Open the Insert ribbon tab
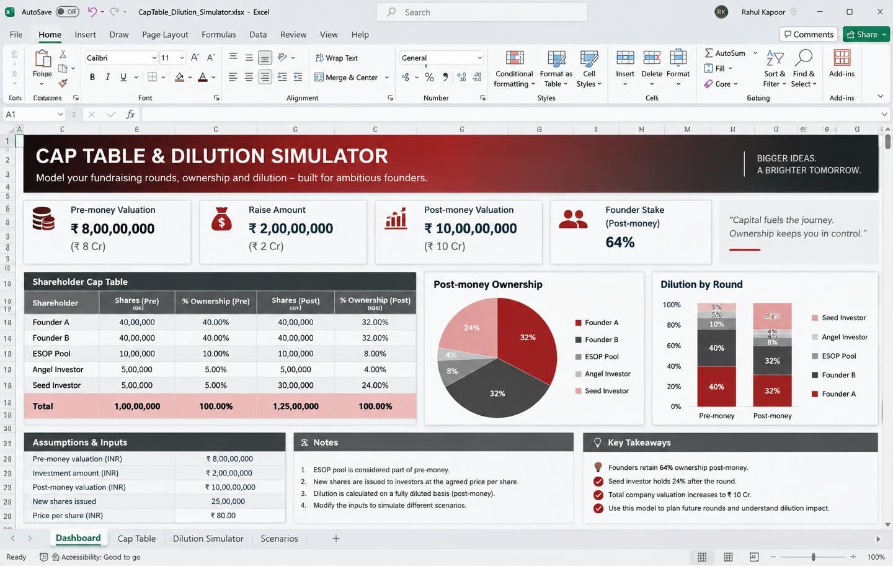This screenshot has height=566, width=893. coord(85,35)
